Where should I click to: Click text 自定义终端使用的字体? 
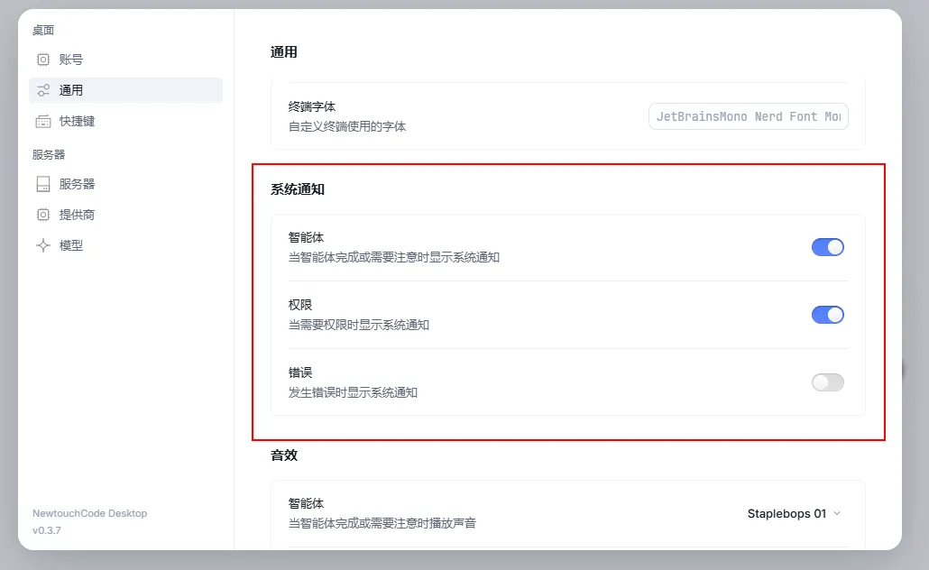click(347, 126)
